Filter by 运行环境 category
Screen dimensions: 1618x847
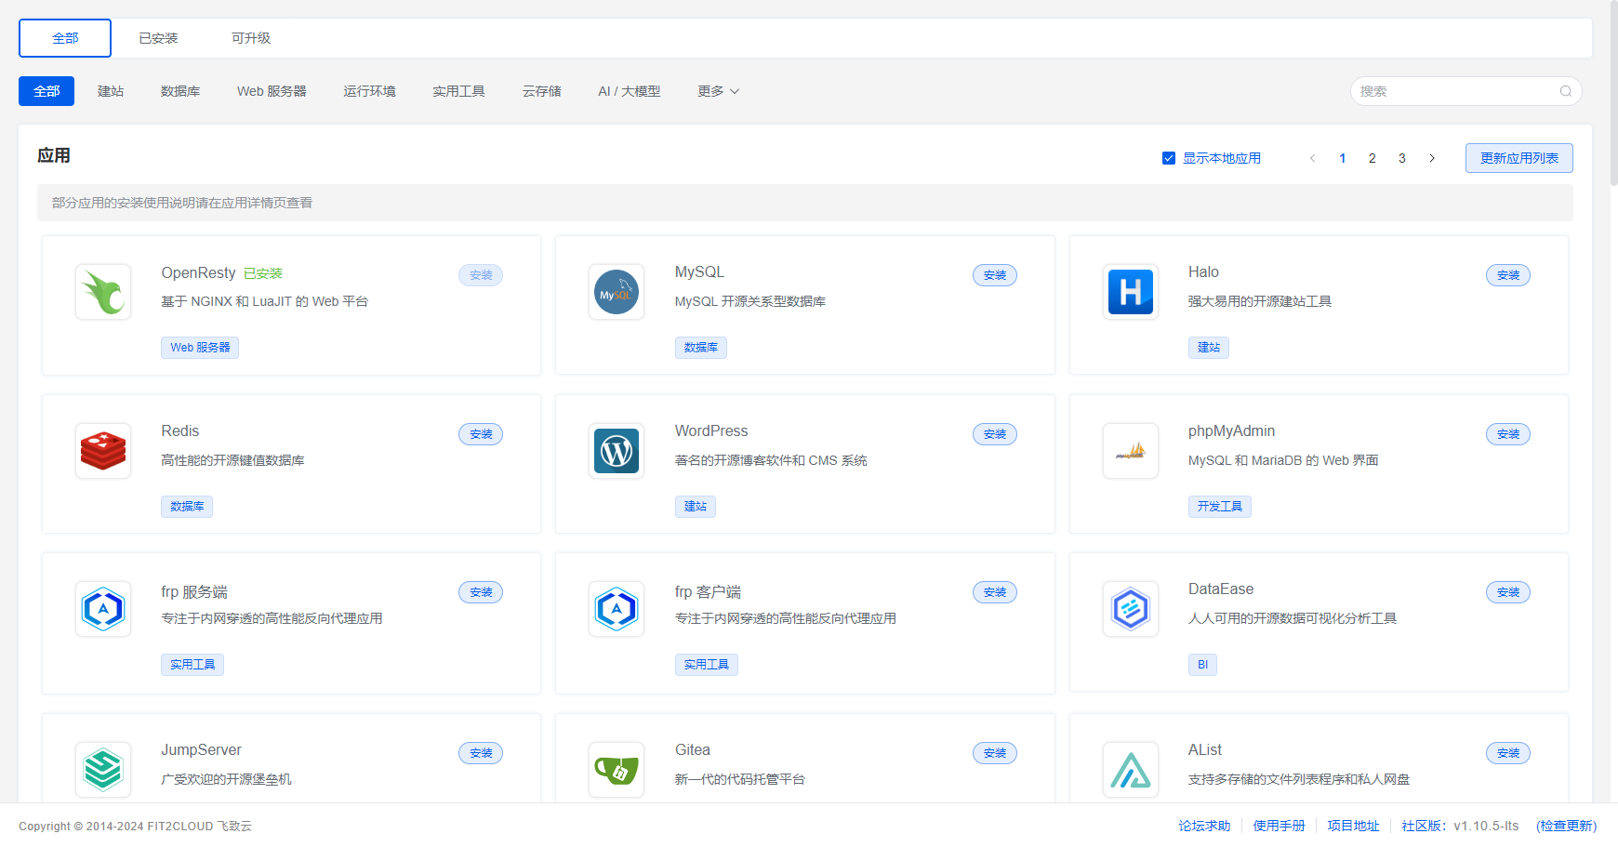point(369,91)
